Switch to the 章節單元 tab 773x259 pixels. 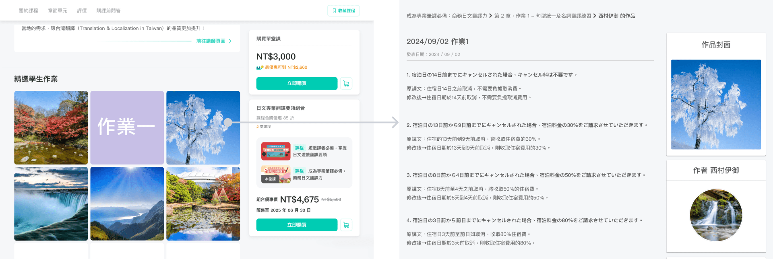[58, 11]
